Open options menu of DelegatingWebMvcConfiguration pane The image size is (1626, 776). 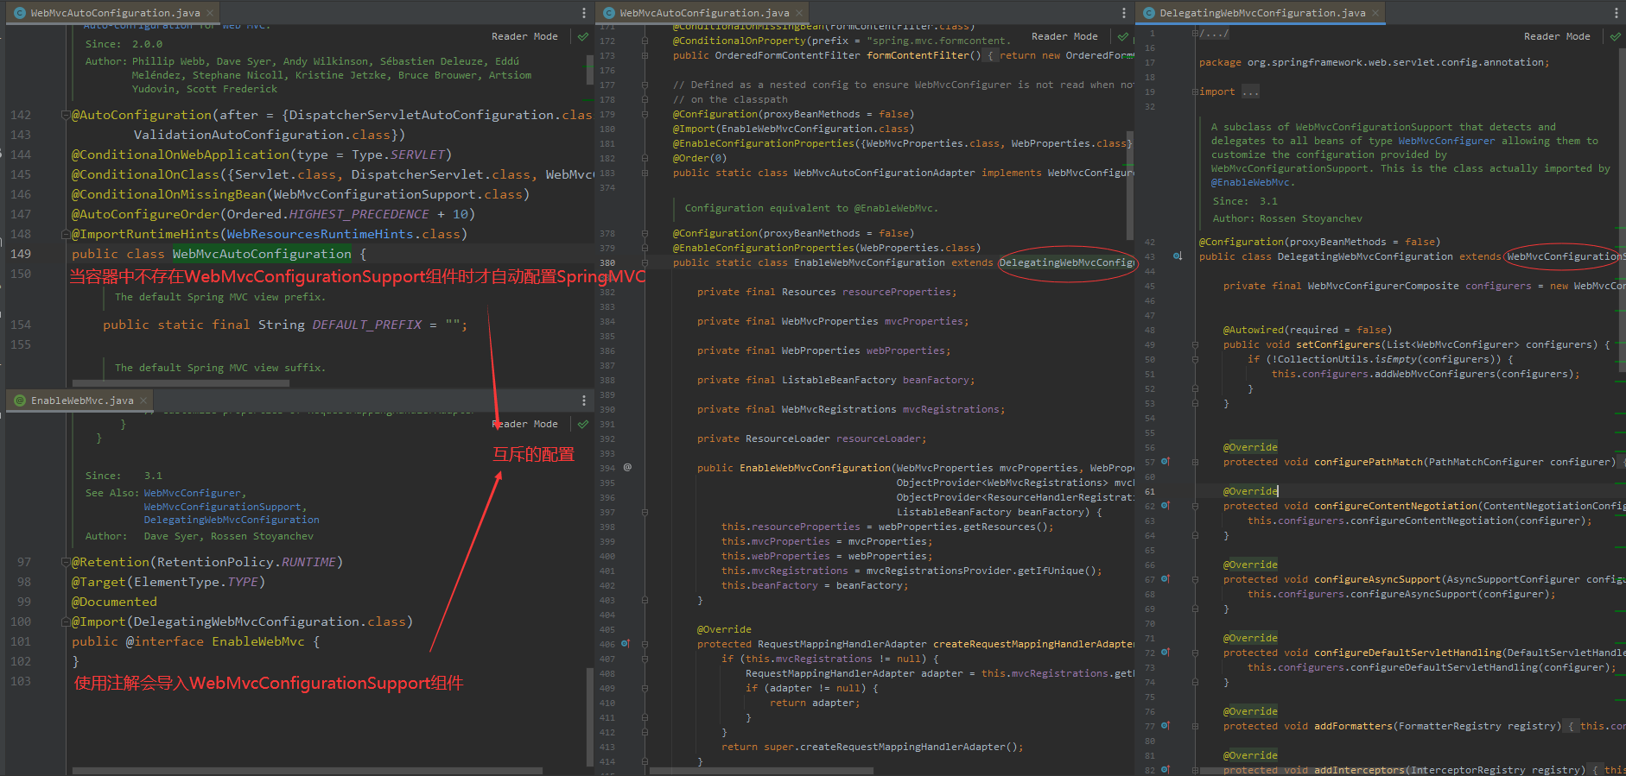1616,13
